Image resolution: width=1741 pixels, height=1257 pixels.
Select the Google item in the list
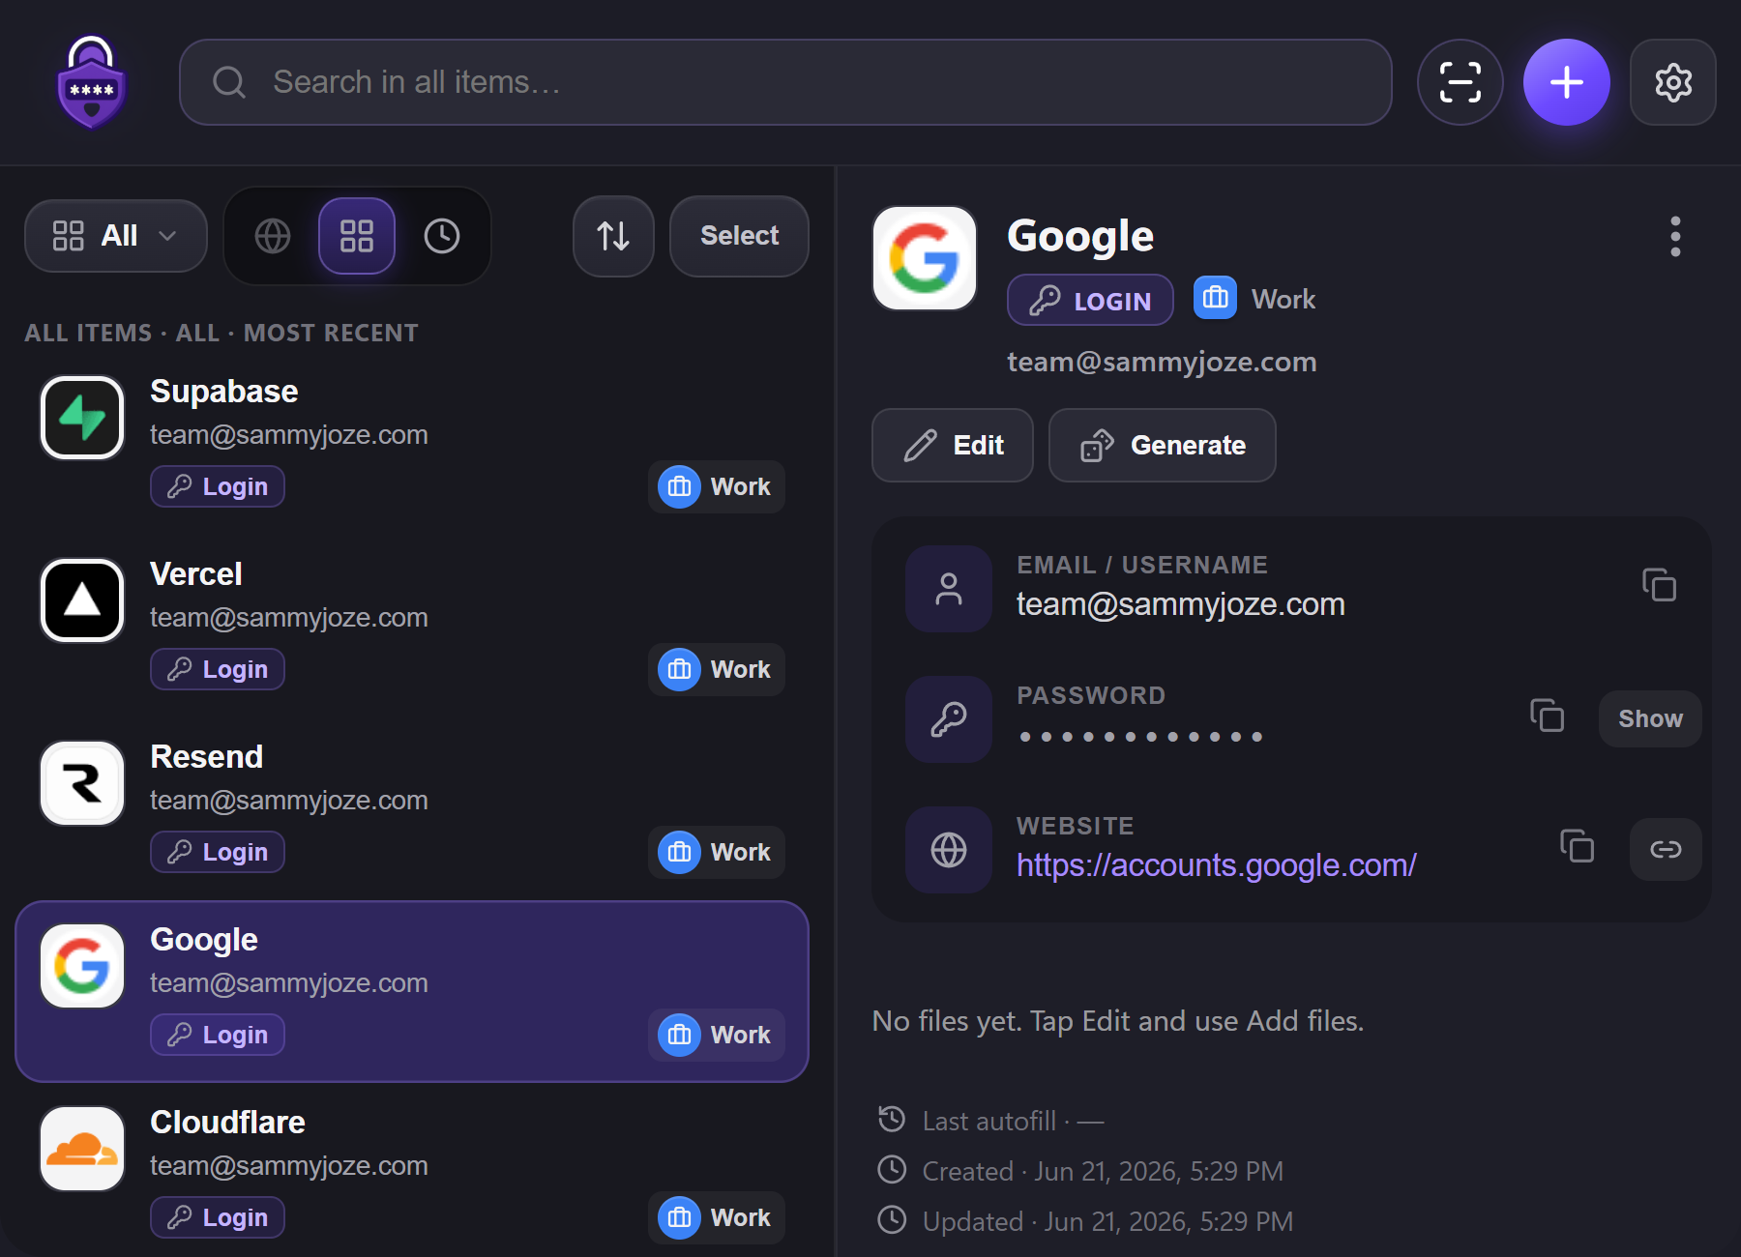pos(412,991)
